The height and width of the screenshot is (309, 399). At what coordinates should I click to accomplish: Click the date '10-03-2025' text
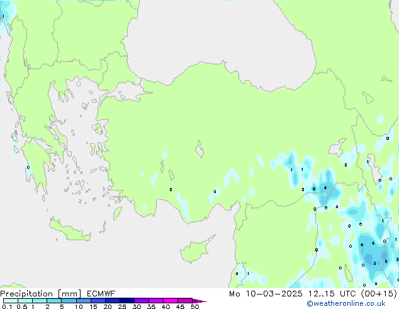pyautogui.click(x=274, y=294)
